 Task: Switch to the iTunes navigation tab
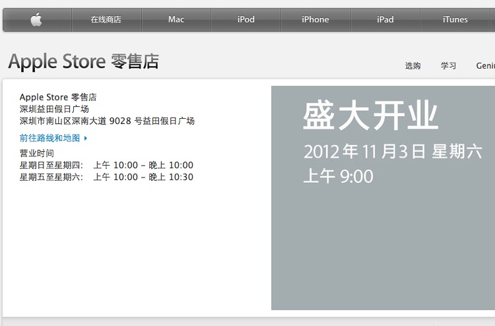(x=455, y=20)
